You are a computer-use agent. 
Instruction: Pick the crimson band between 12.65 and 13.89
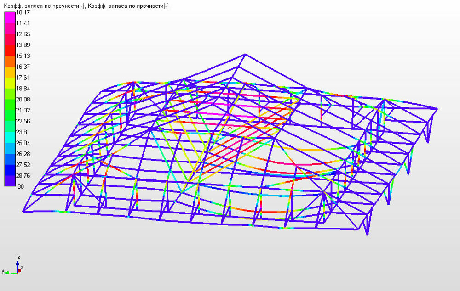point(10,39)
